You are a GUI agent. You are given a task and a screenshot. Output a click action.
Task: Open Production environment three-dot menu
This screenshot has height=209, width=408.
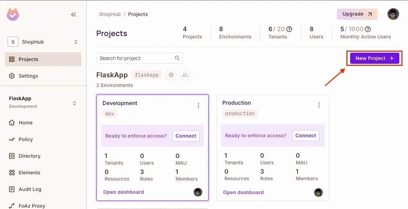pos(319,105)
